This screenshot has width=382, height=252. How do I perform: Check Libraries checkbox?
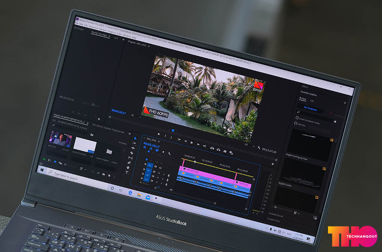(x=296, y=123)
